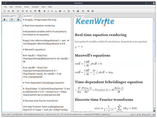Click 'Maxwell's equations' heading in preview
157x118 pixels.
93,55
